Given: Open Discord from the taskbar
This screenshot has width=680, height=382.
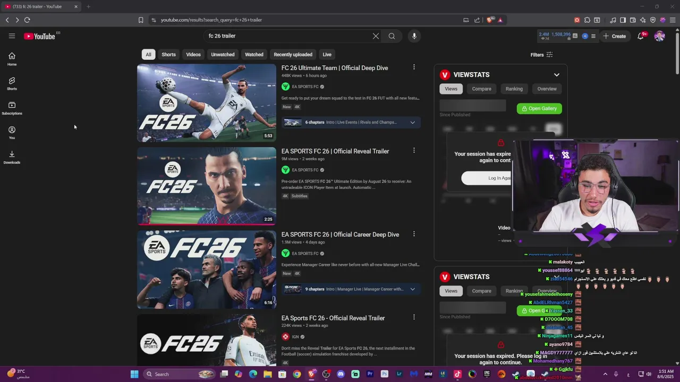Looking at the screenshot, I should (341, 374).
